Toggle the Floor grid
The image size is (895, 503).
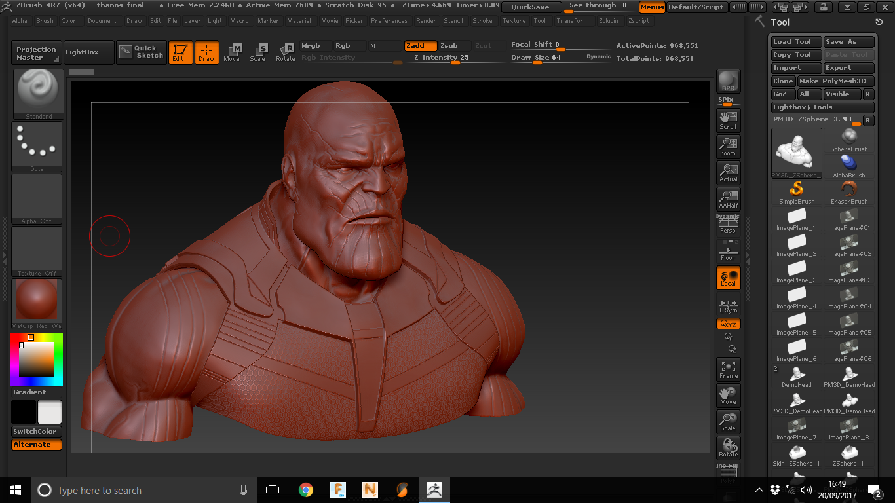coord(728,251)
